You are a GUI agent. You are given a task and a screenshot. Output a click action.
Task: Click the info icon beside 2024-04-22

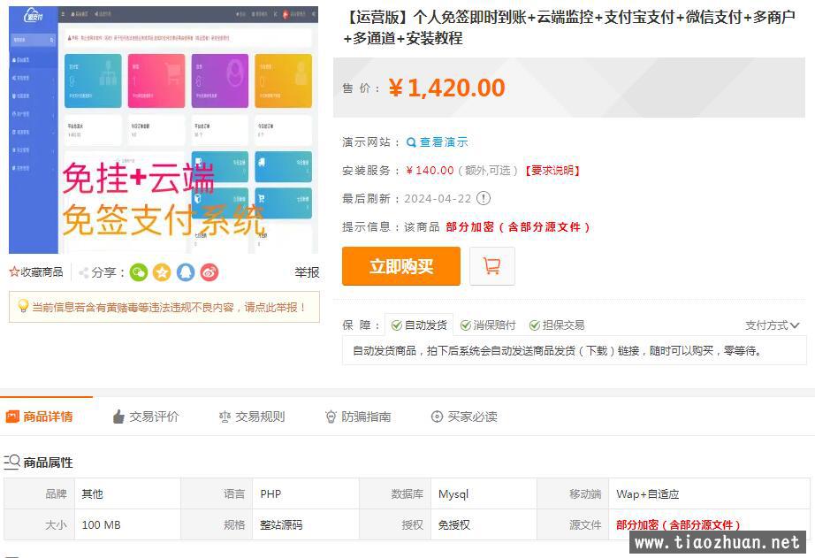[484, 198]
